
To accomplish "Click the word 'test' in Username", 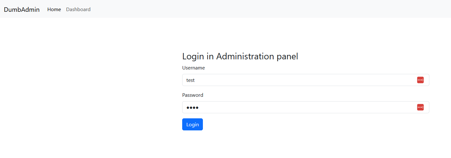I will point(190,80).
